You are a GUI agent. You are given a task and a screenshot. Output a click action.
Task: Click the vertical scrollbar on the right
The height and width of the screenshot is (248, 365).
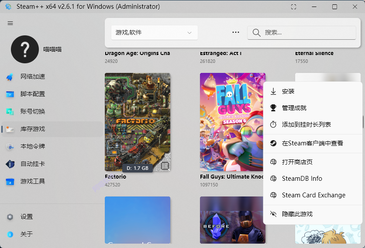coord(363,122)
